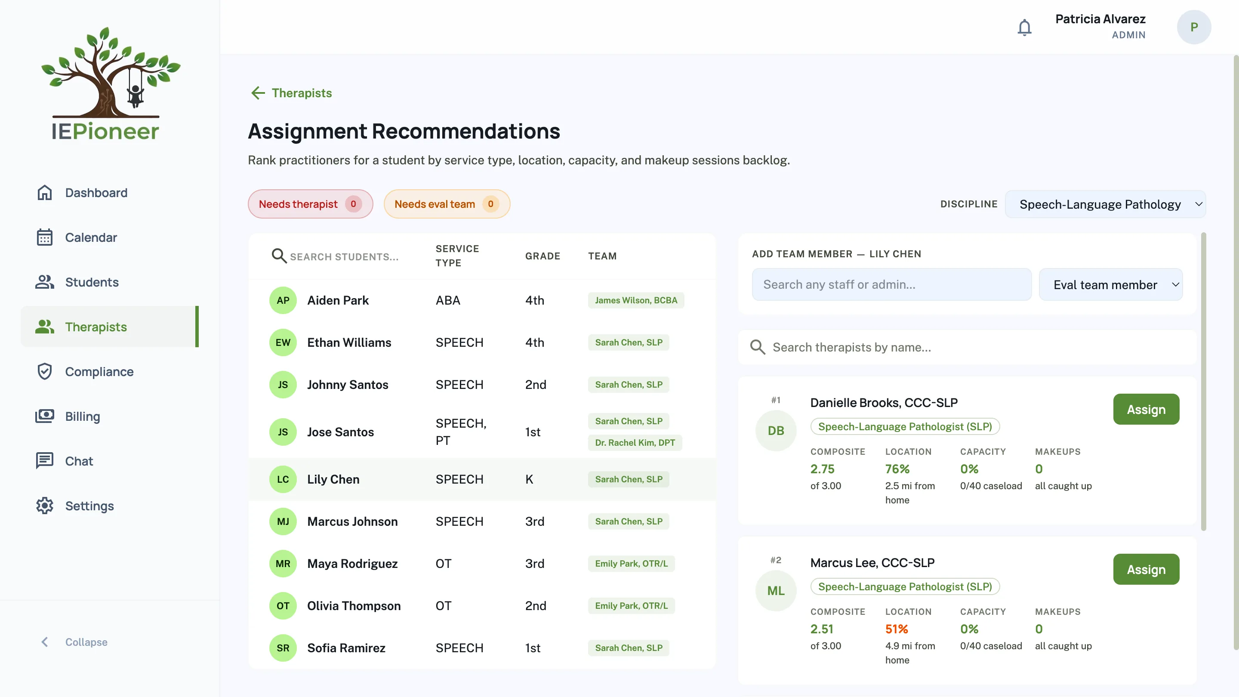Click Johnny Santos' JS avatar
Viewport: 1239px width, 697px height.
(x=283, y=385)
